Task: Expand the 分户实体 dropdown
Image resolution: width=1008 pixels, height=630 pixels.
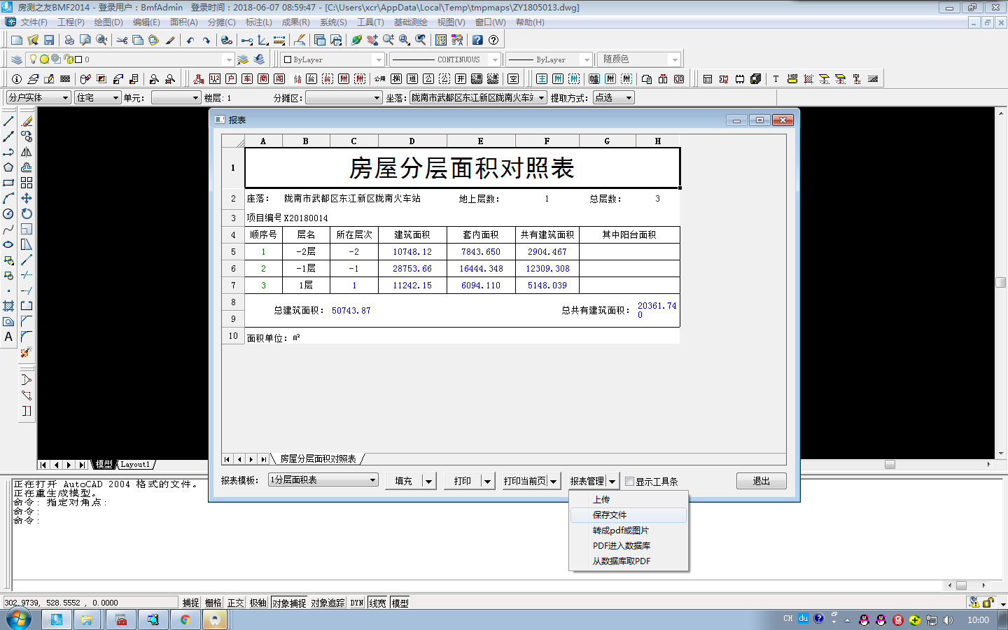Action: pyautogui.click(x=38, y=98)
